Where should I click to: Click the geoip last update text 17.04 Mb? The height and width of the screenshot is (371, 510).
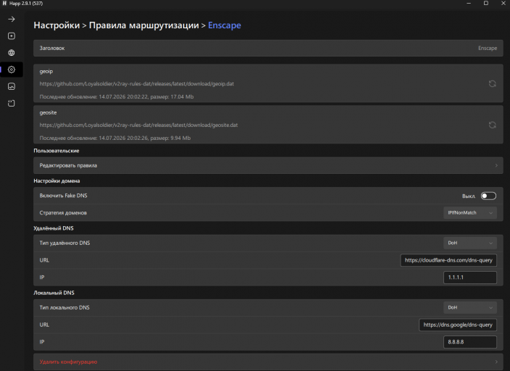[117, 97]
